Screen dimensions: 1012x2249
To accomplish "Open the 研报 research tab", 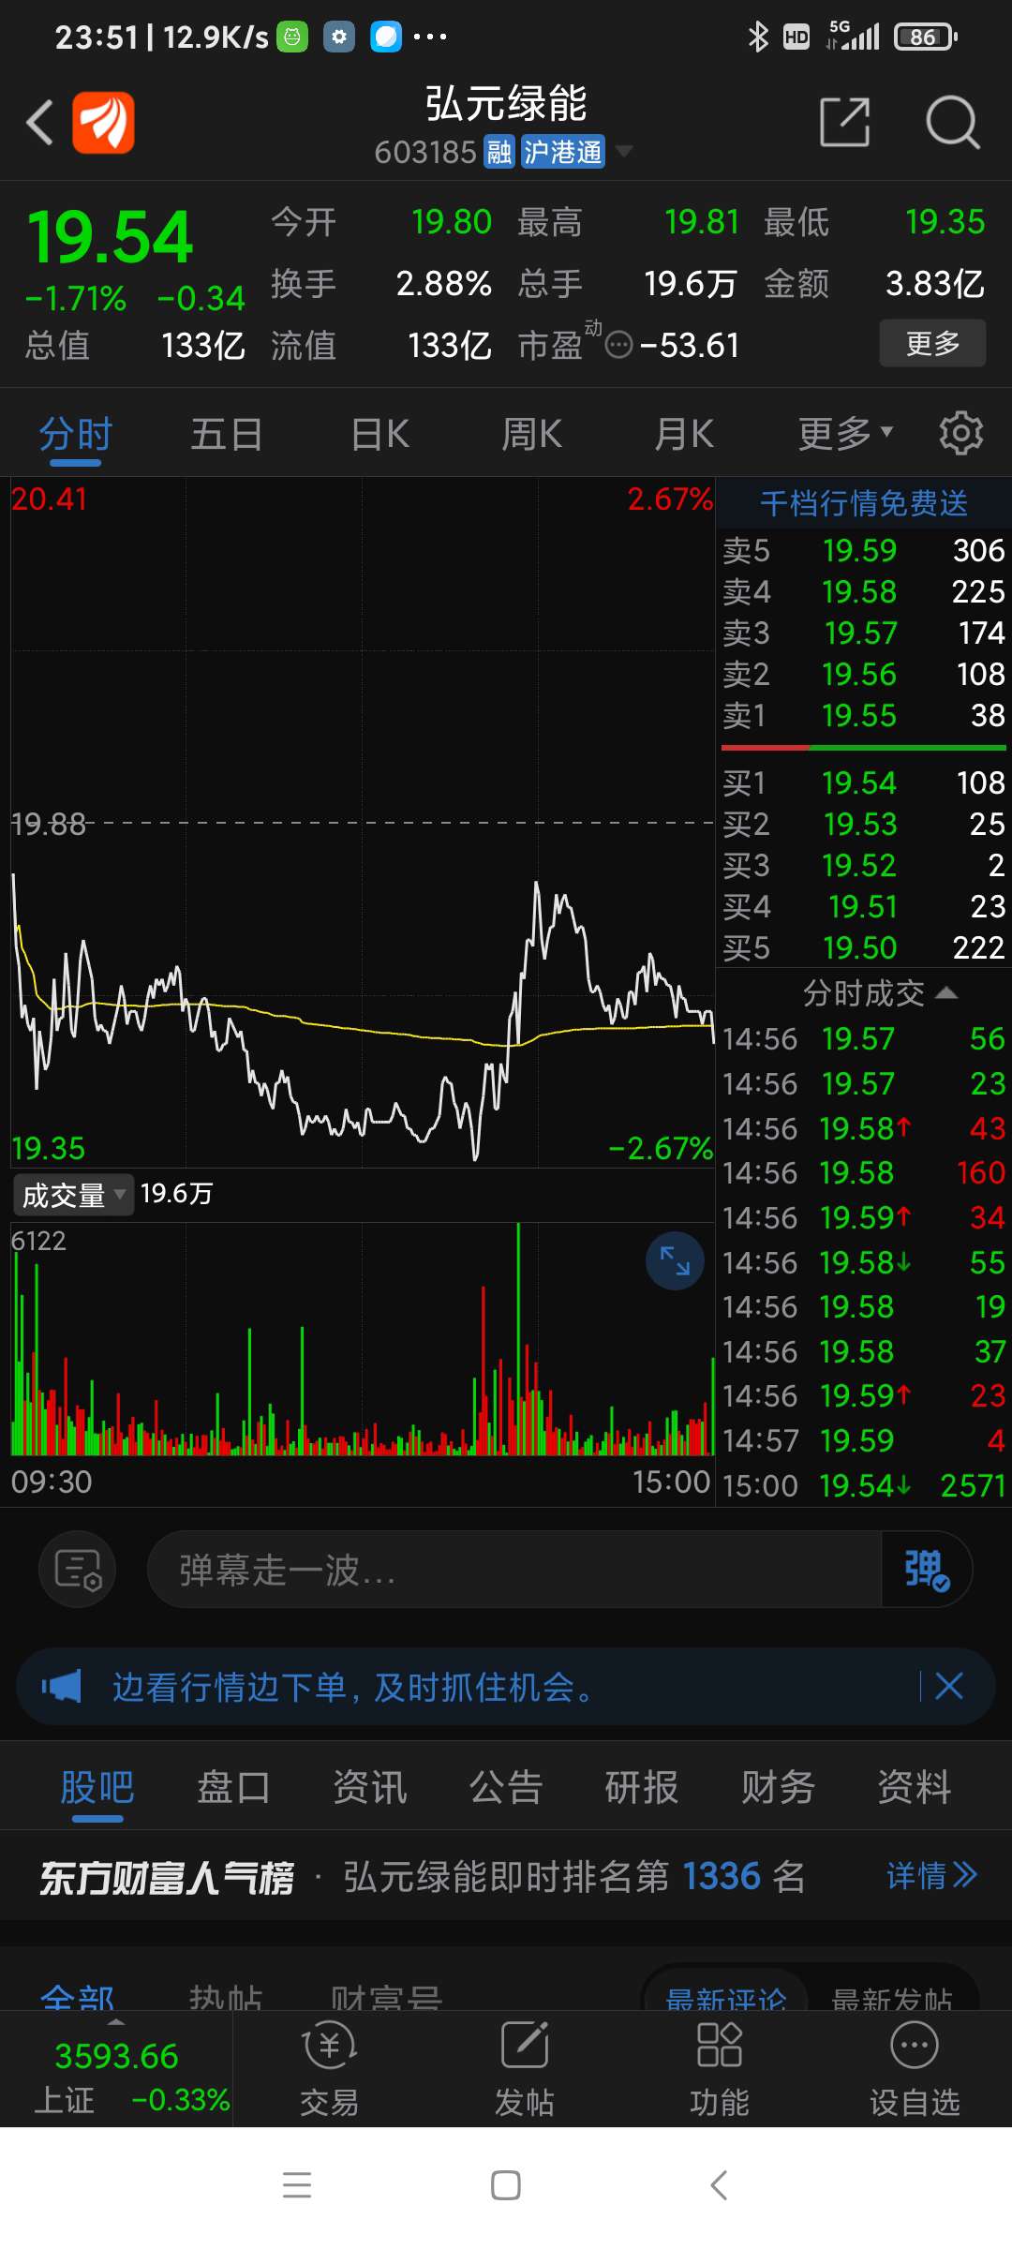I will (642, 1787).
